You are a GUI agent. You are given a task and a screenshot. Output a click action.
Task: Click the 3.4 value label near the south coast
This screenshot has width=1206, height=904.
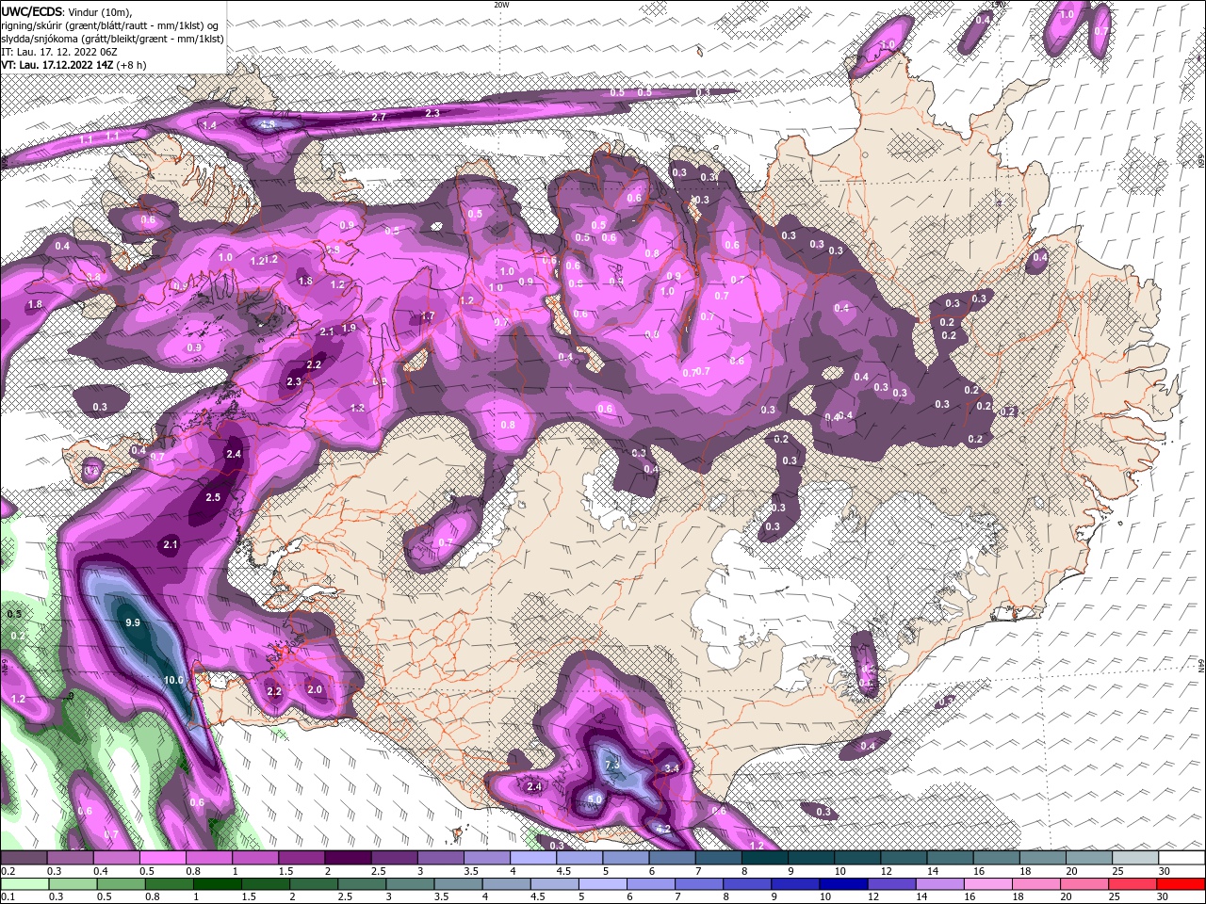point(672,768)
